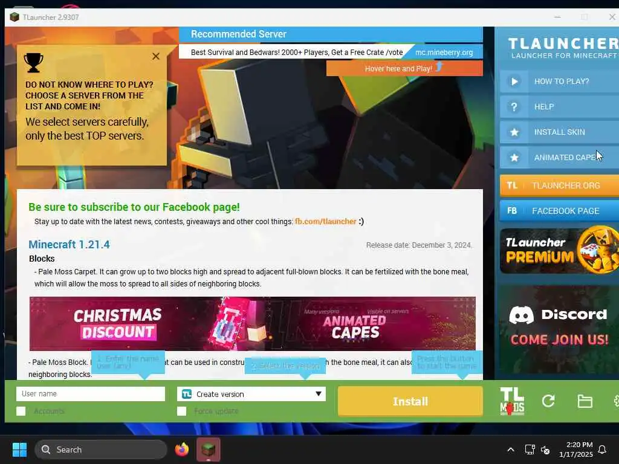Open Firefox from the taskbar

(x=181, y=449)
